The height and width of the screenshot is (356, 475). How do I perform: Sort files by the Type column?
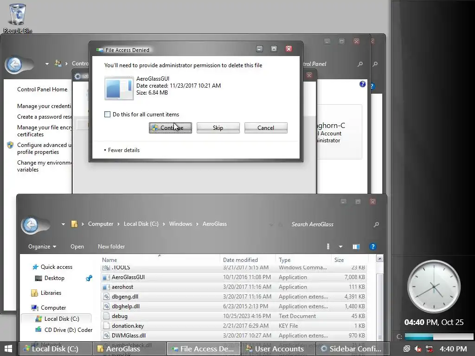(304, 260)
